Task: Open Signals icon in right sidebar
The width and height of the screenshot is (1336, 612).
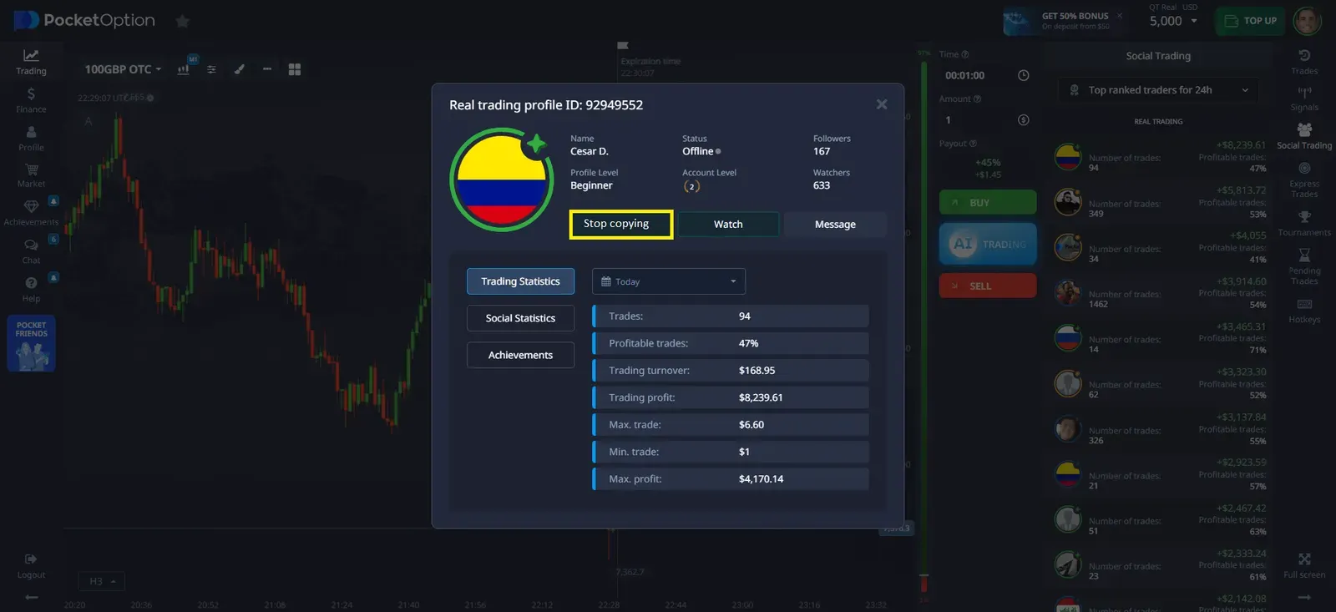Action: click(x=1303, y=97)
